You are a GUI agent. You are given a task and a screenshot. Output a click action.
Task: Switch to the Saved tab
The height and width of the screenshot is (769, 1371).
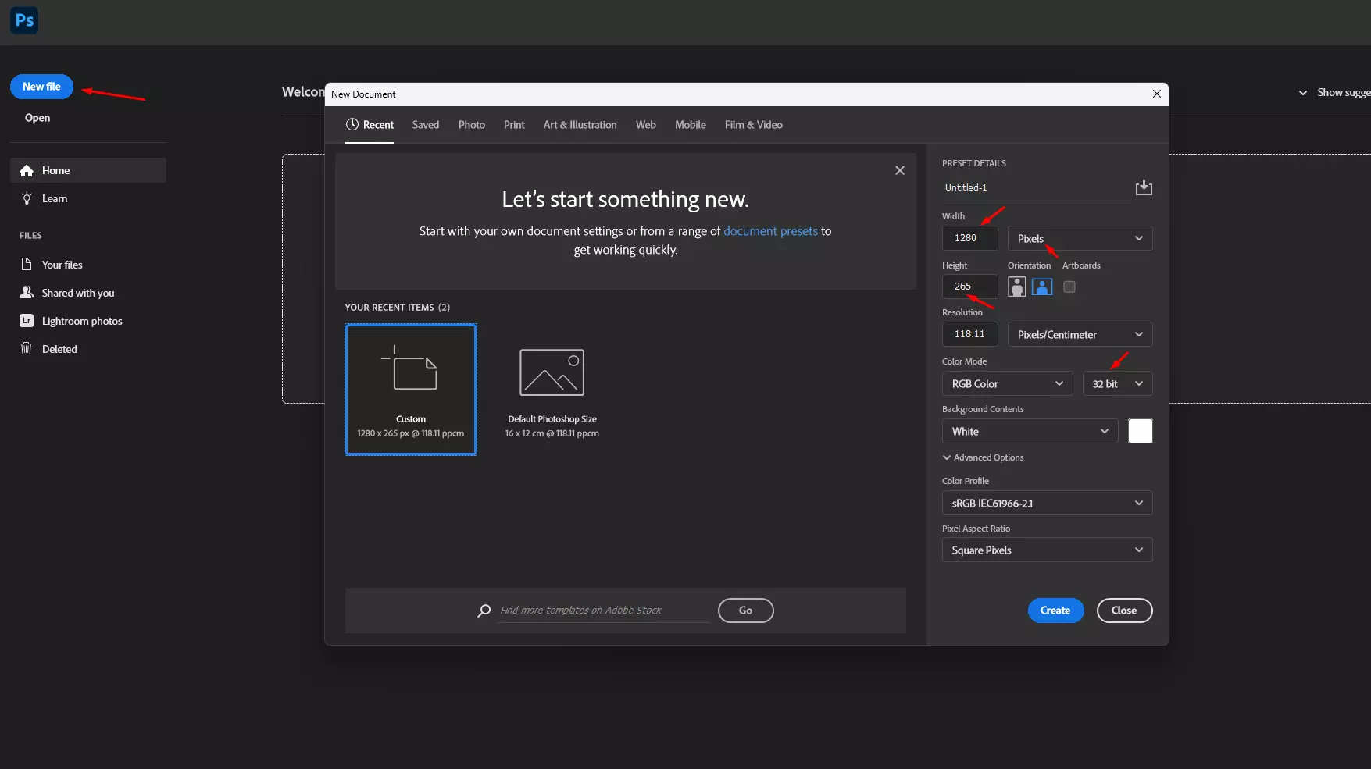(x=426, y=125)
